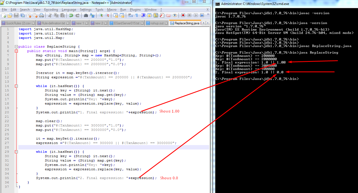358x193 pixels.
Task: Collapse the ReplaceString class fold marker
Action: 16,46
